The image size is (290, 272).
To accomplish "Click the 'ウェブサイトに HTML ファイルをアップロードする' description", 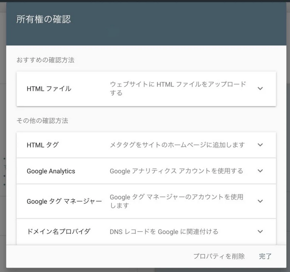I will (178, 88).
